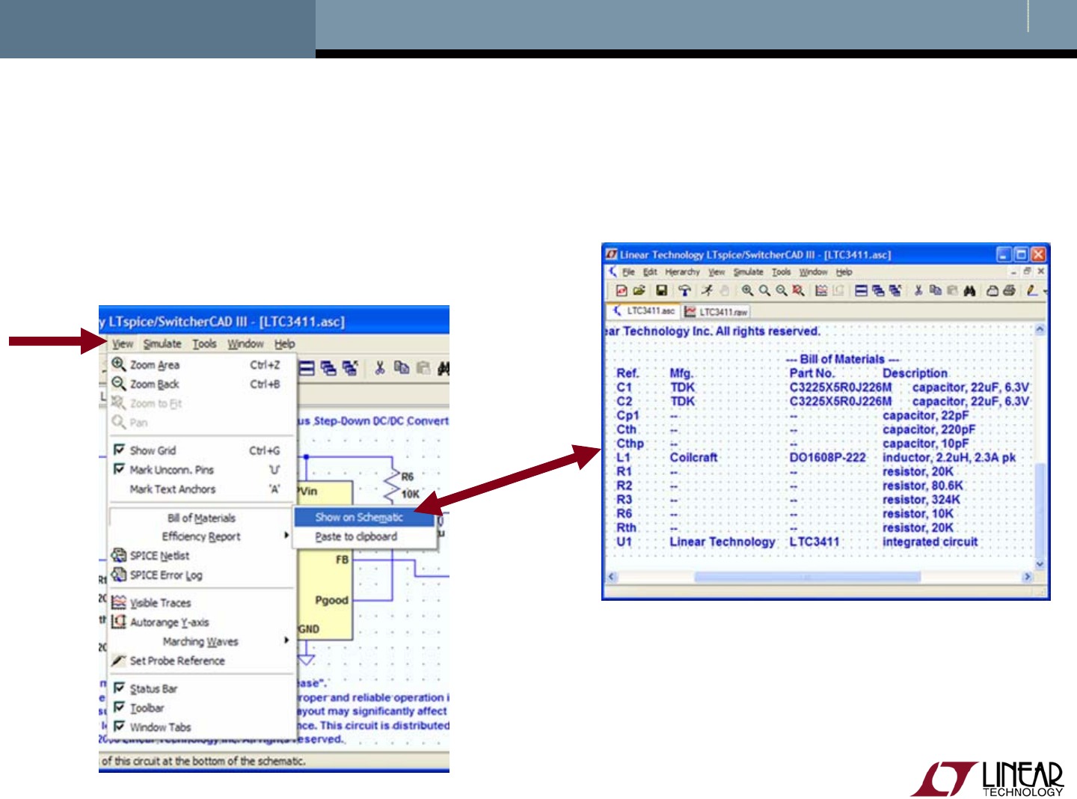The width and height of the screenshot is (1077, 799).
Task: Click the Paste icon in right window toolbar
Action: (952, 290)
